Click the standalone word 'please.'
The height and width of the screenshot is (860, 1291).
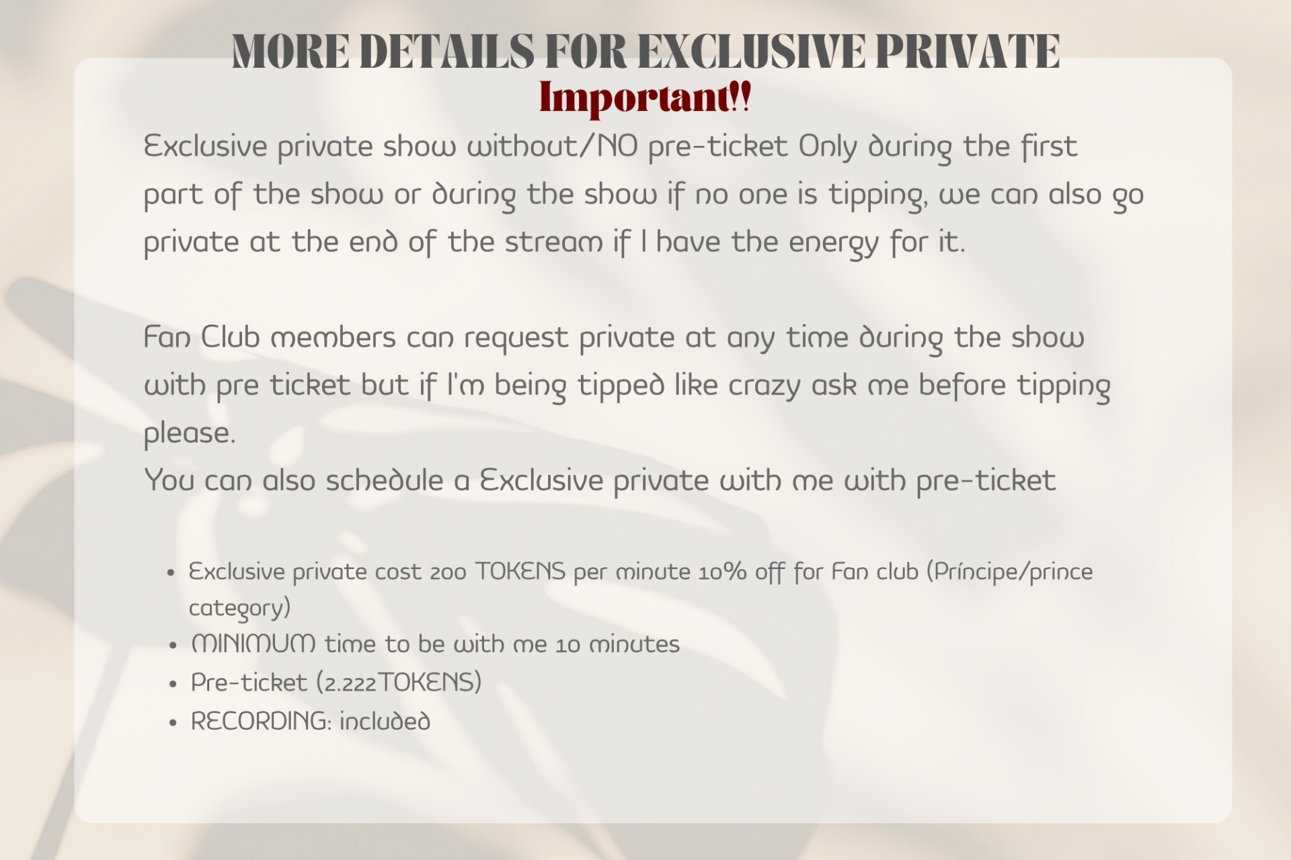tap(190, 433)
